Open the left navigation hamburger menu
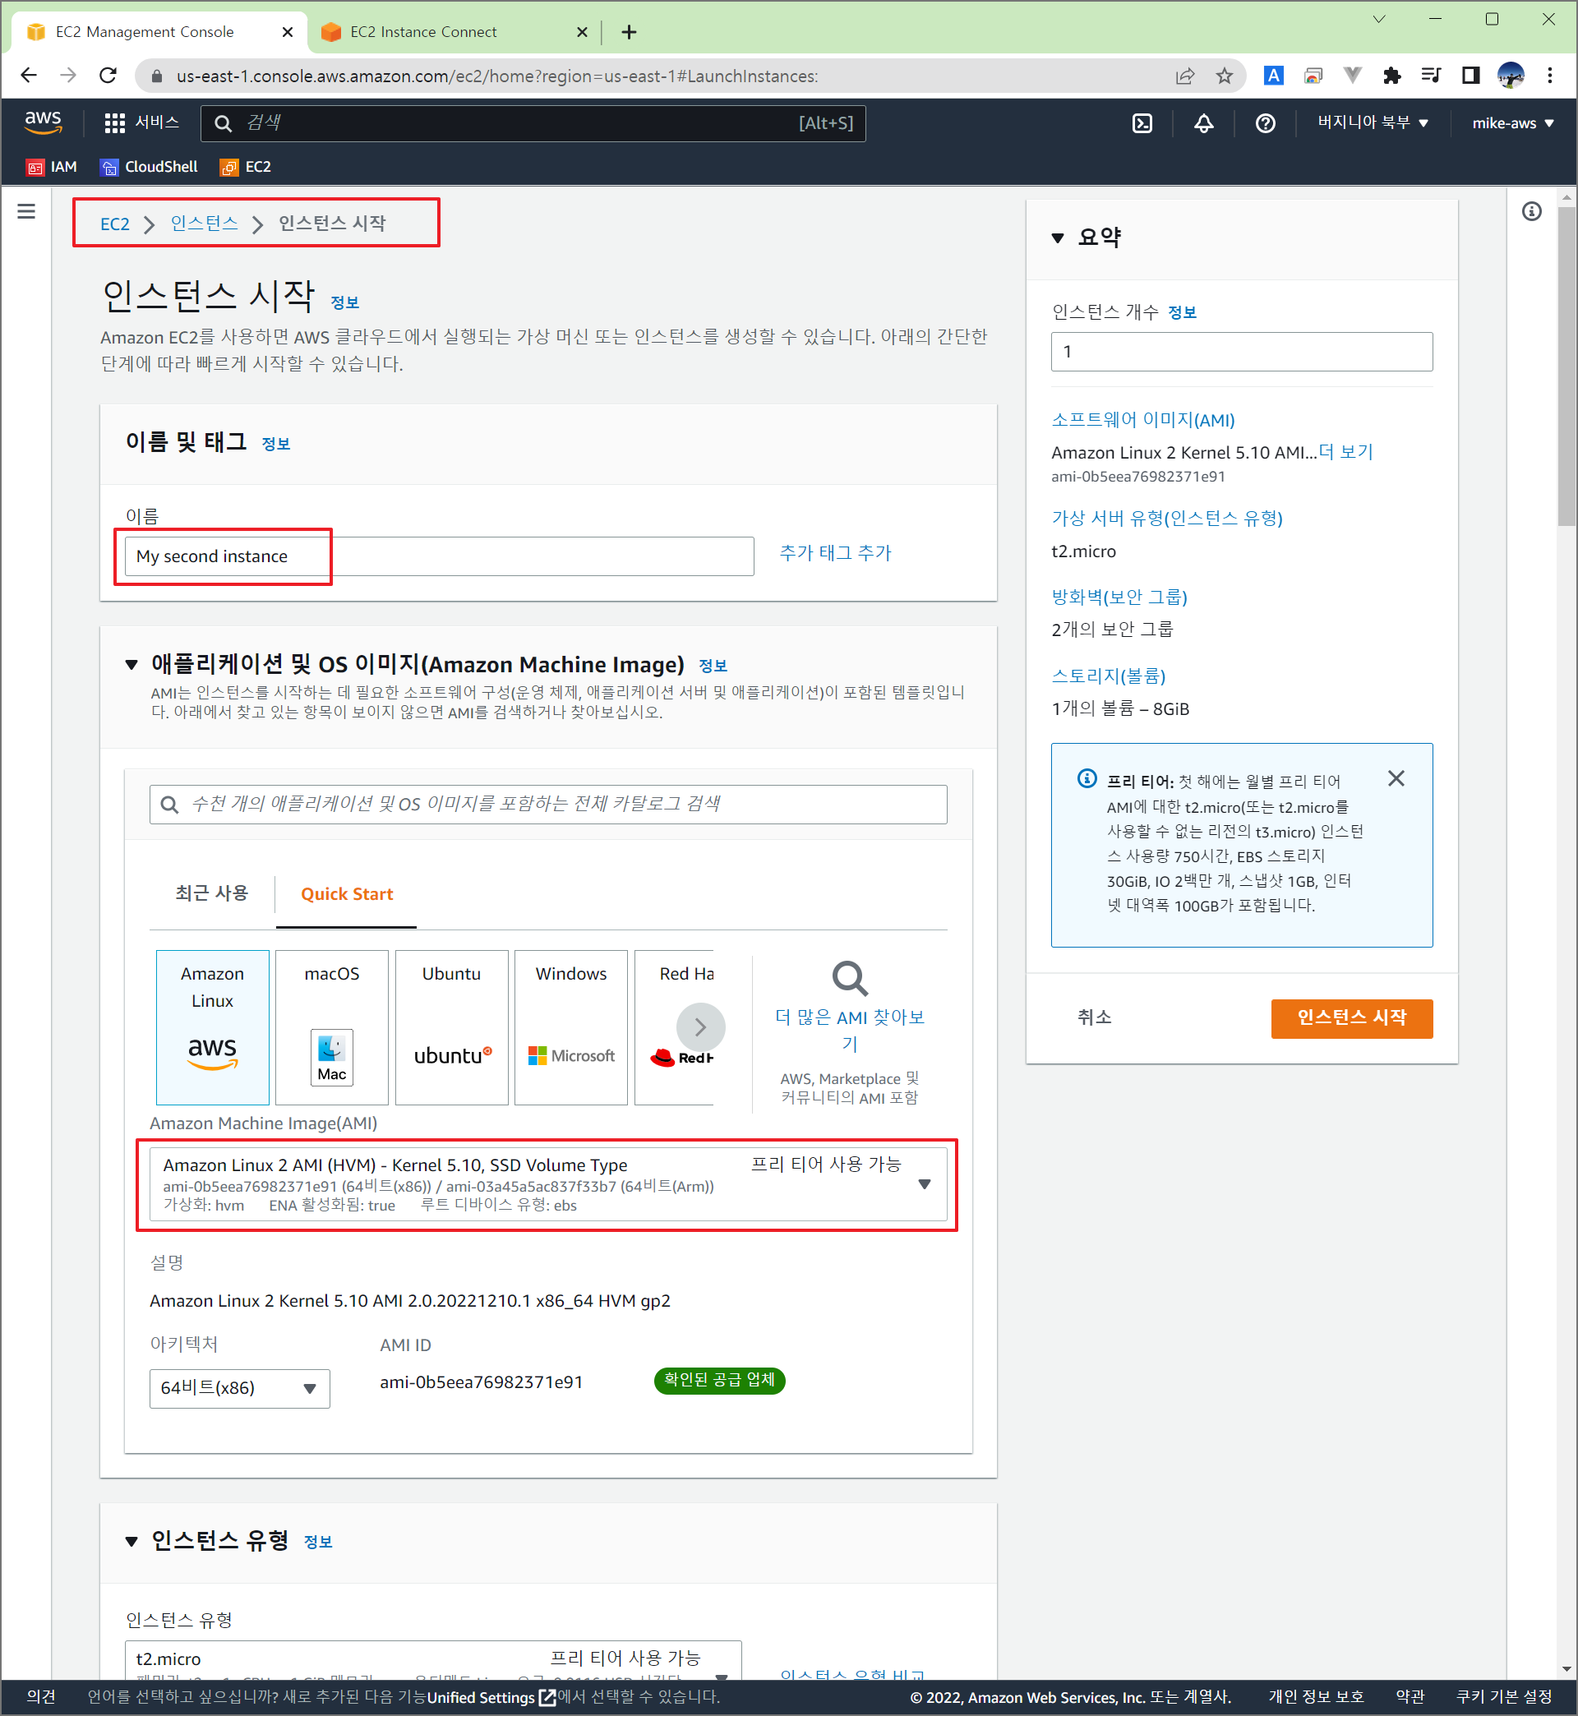The height and width of the screenshot is (1716, 1578). coord(26,211)
